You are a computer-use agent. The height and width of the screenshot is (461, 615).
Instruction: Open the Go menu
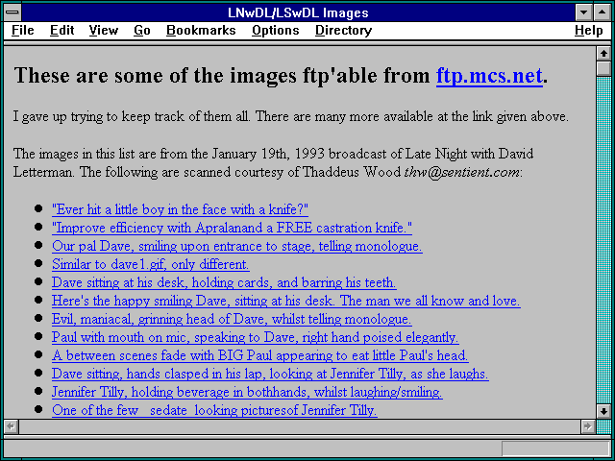point(142,30)
